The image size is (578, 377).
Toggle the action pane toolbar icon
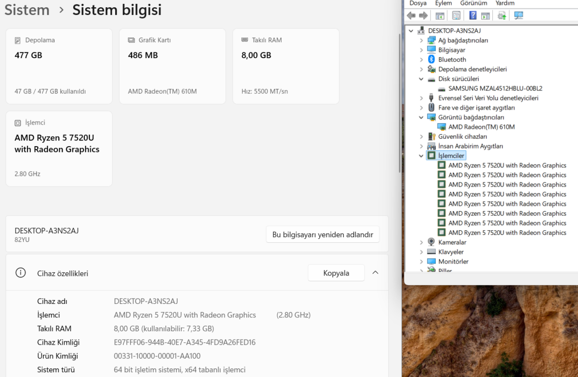point(486,15)
